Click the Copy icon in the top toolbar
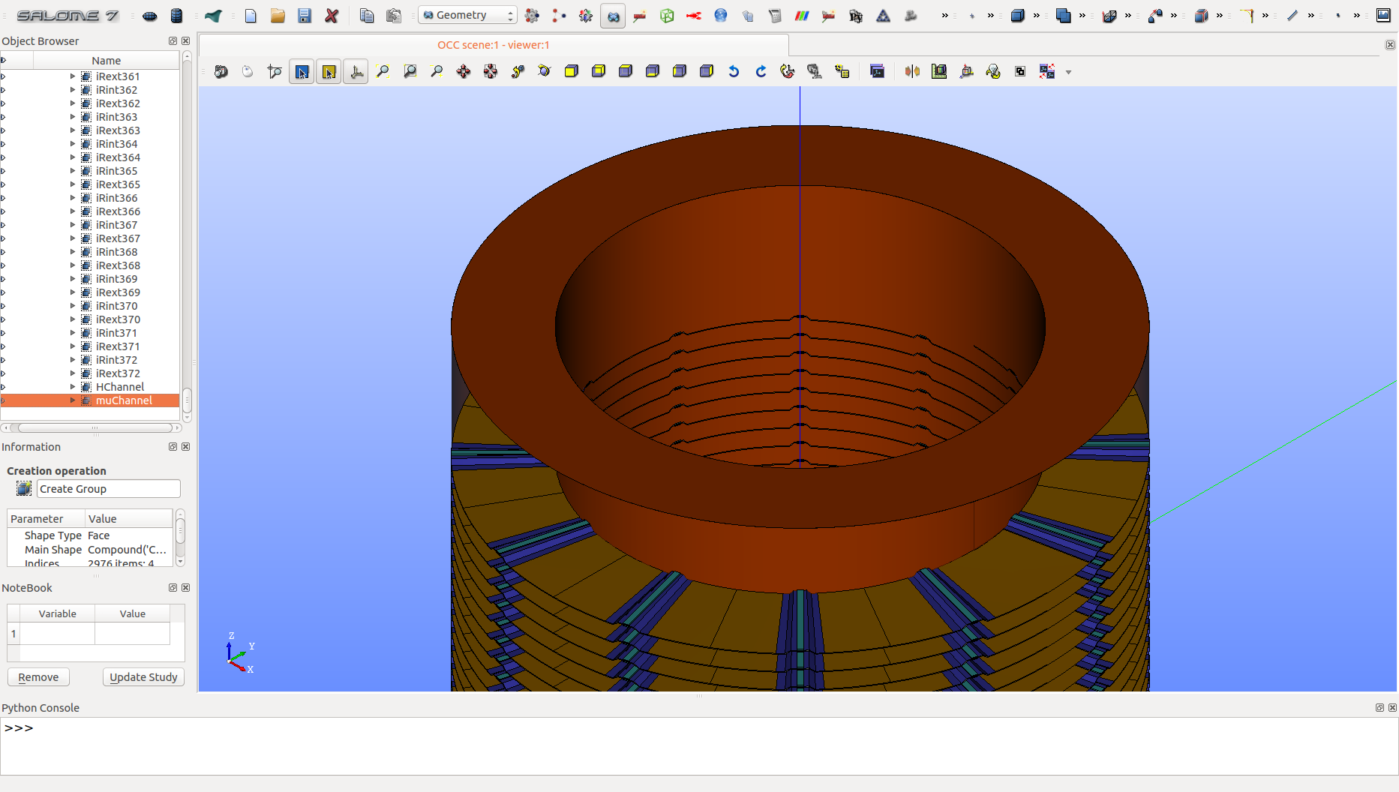The width and height of the screenshot is (1399, 792). coord(367,16)
